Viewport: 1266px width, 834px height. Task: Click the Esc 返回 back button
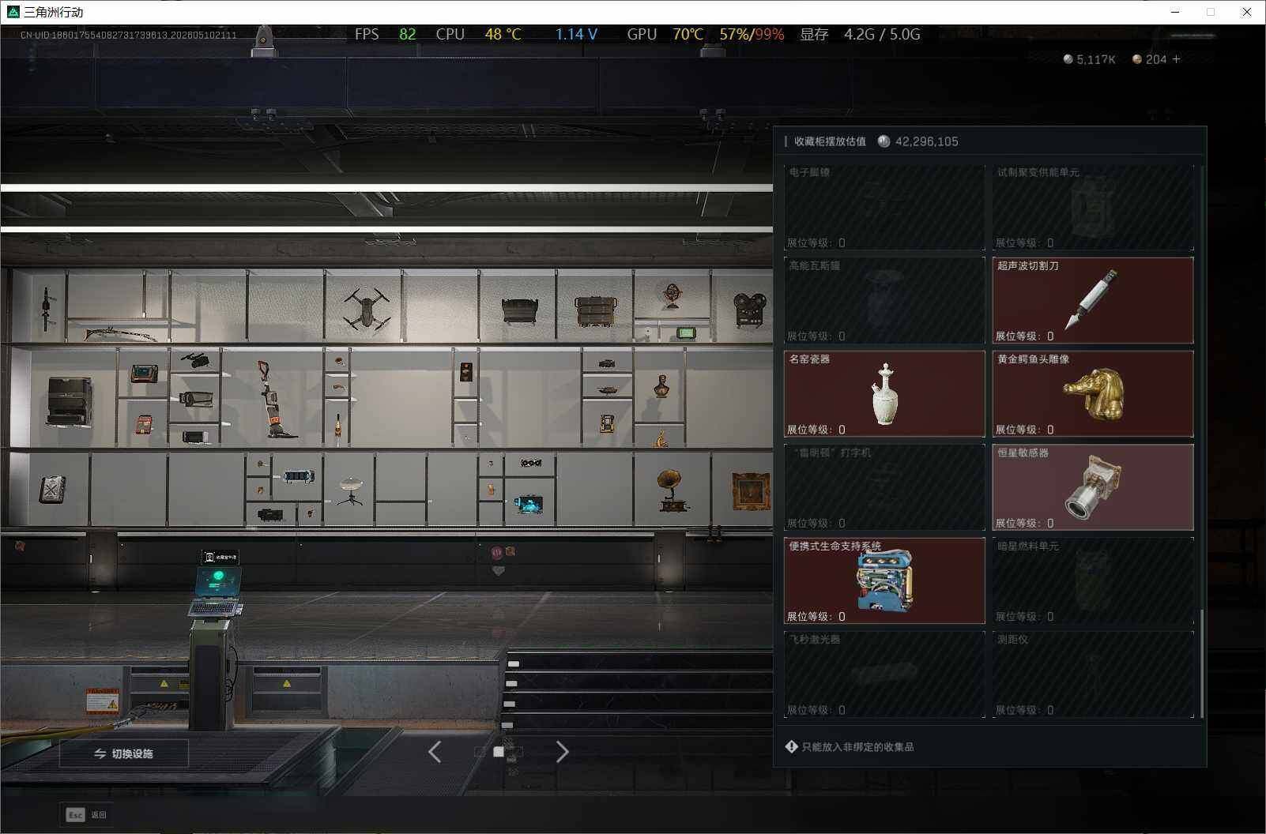click(x=86, y=814)
